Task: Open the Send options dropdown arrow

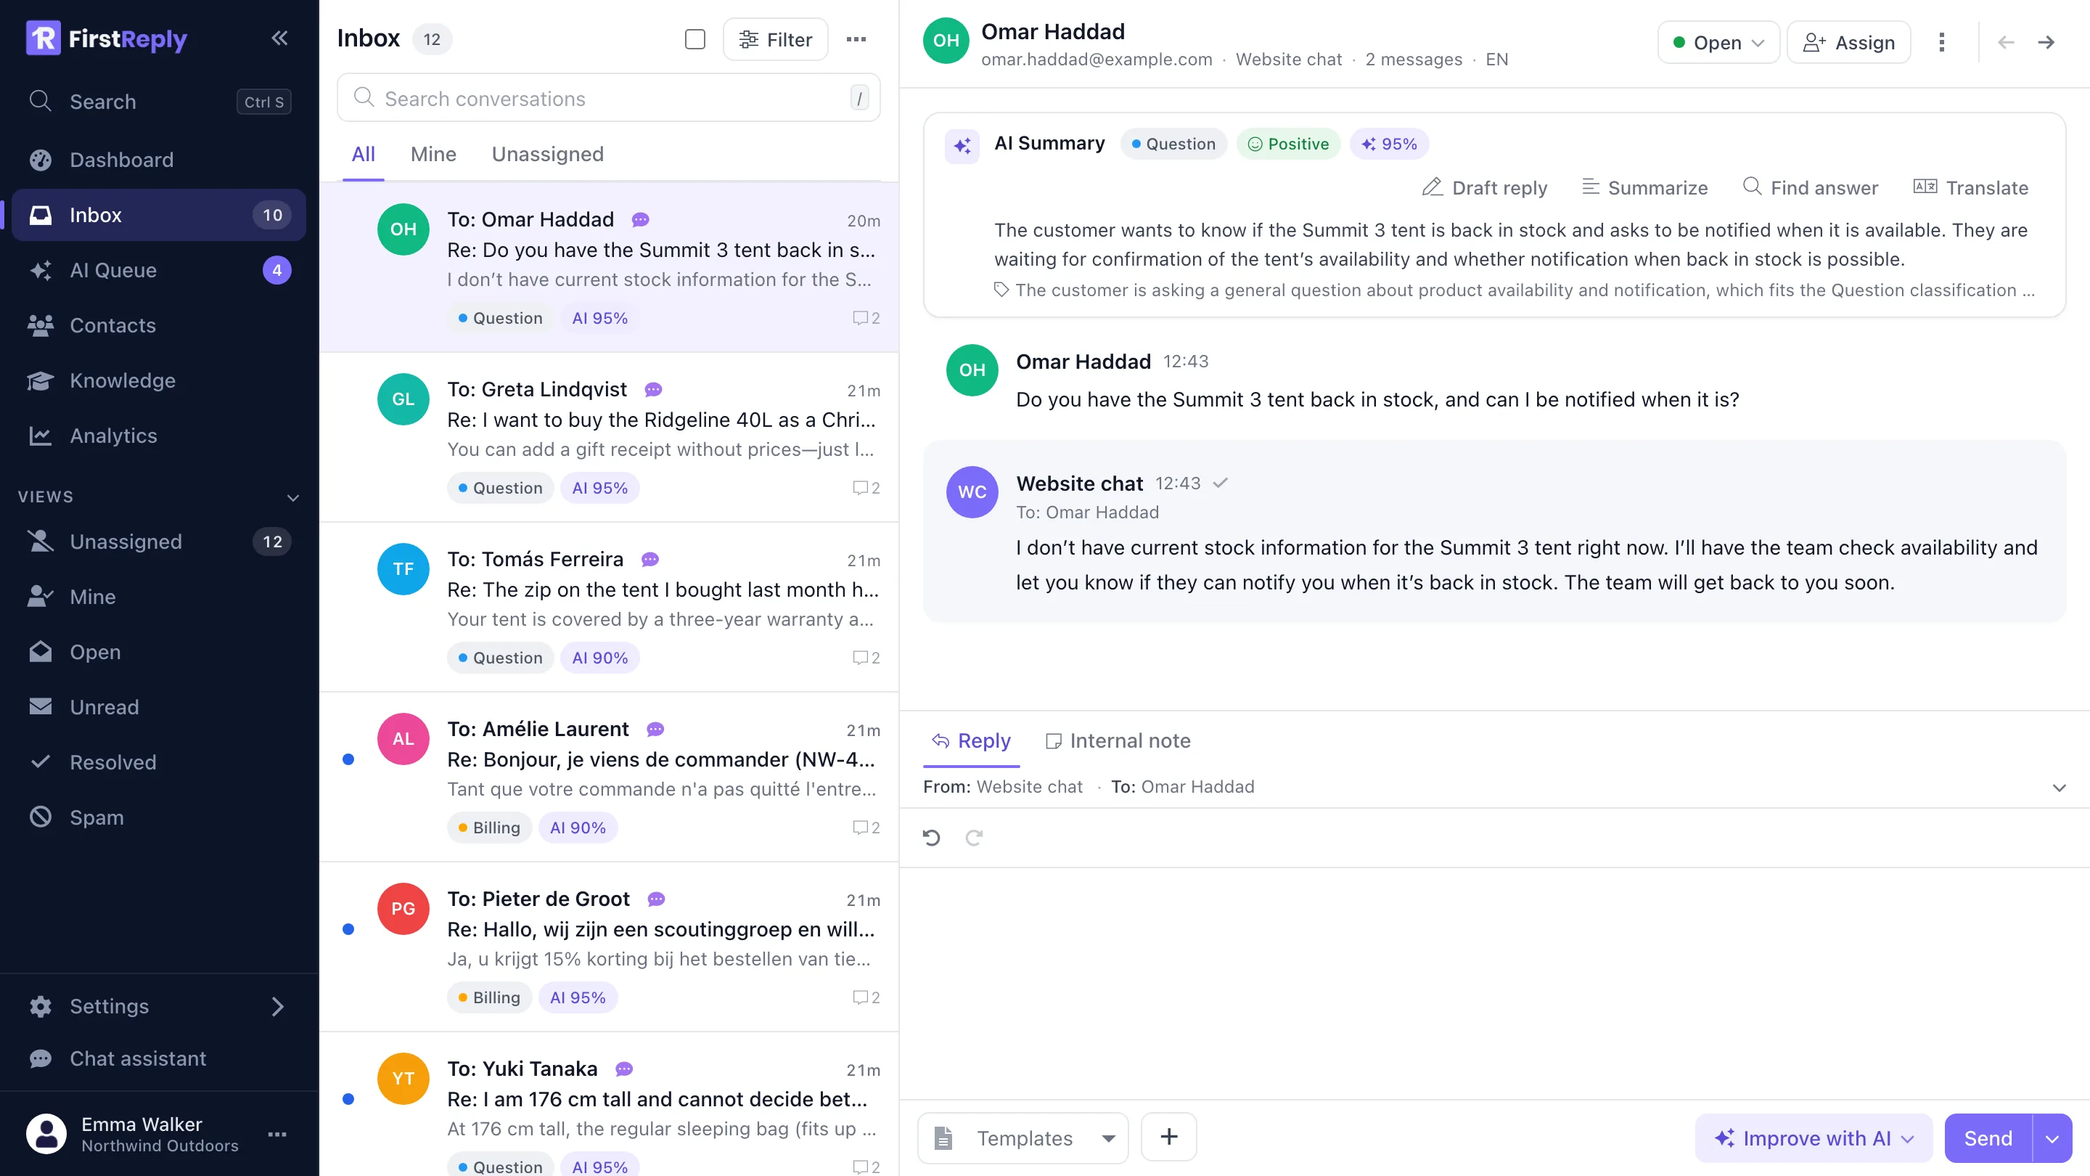Action: 2052,1138
